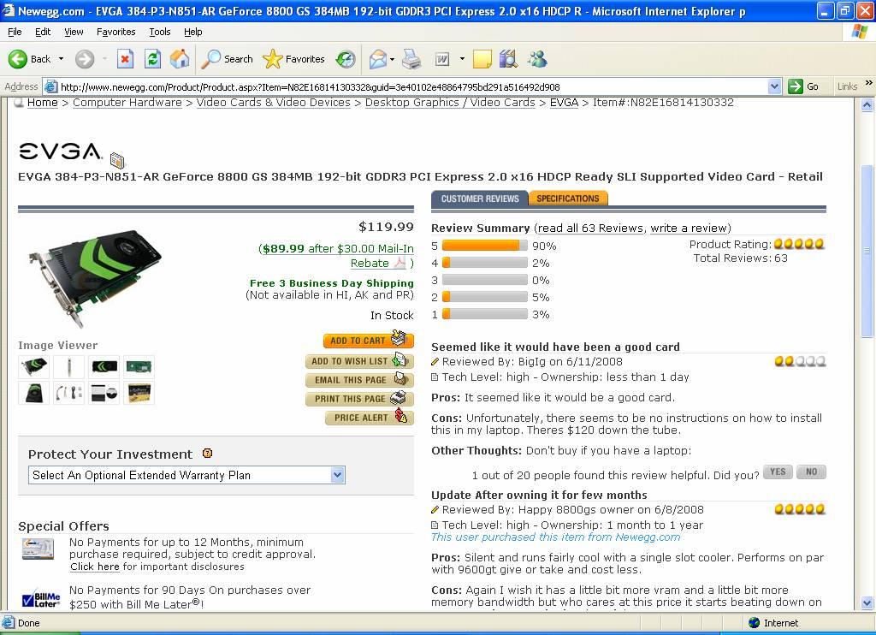The width and height of the screenshot is (876, 635).
Task: Click the EVGA breadcrumb link
Action: point(564,103)
